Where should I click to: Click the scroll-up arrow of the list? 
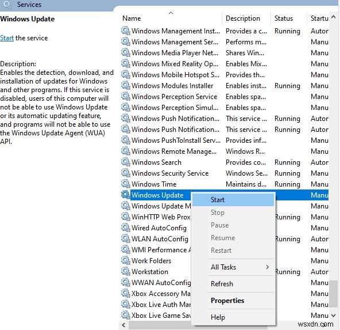click(334, 17)
